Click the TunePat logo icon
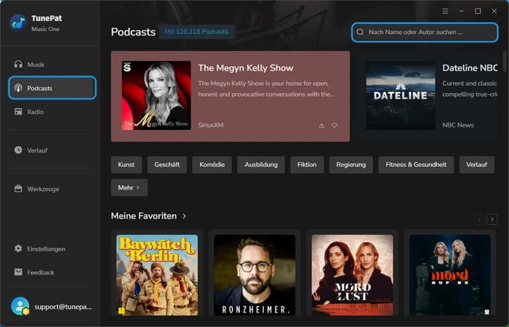509x327 pixels. pyautogui.click(x=18, y=23)
